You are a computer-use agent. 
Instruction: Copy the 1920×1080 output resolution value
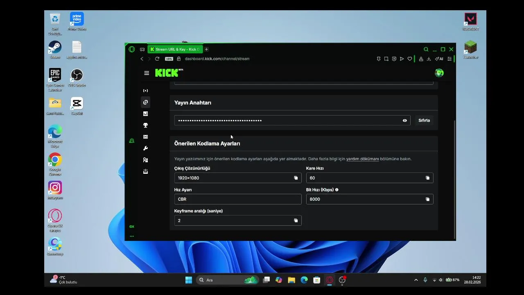coord(296,178)
